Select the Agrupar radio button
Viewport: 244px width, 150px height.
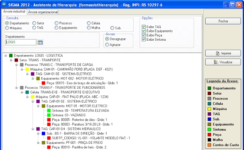107,45
